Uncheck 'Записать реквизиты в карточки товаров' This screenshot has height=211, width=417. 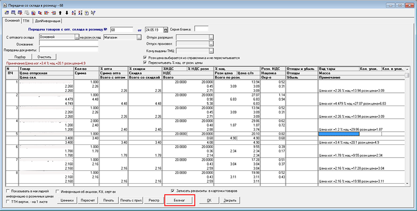(173, 191)
